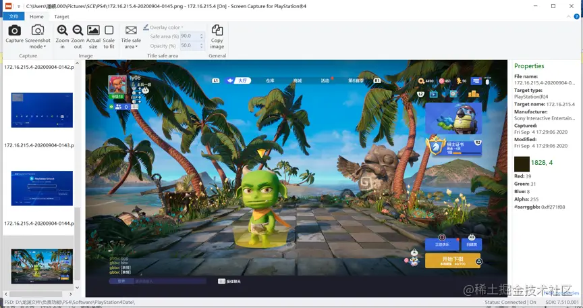Click the R1 shoulder button icon
The width and height of the screenshot is (583, 308).
[x=377, y=80]
